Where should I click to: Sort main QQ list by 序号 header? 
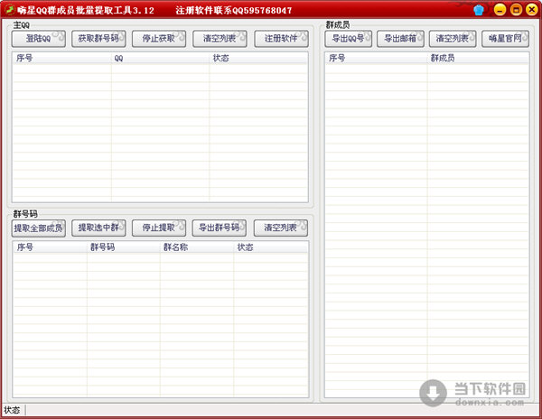[x=61, y=58]
